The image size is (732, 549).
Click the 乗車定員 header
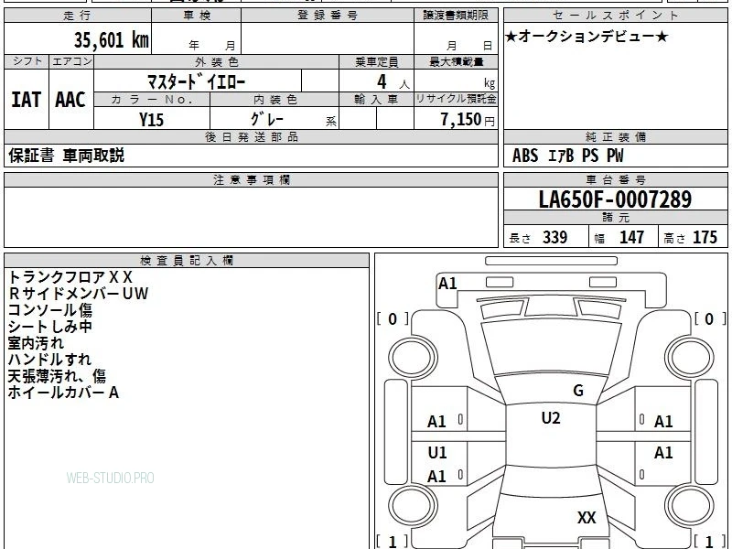pos(377,62)
